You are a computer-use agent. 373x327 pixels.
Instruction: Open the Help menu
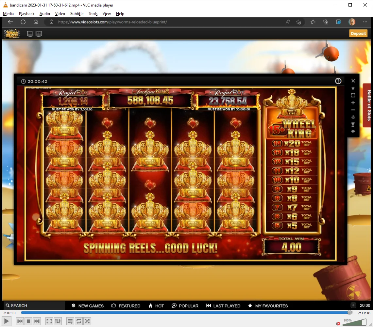(120, 14)
